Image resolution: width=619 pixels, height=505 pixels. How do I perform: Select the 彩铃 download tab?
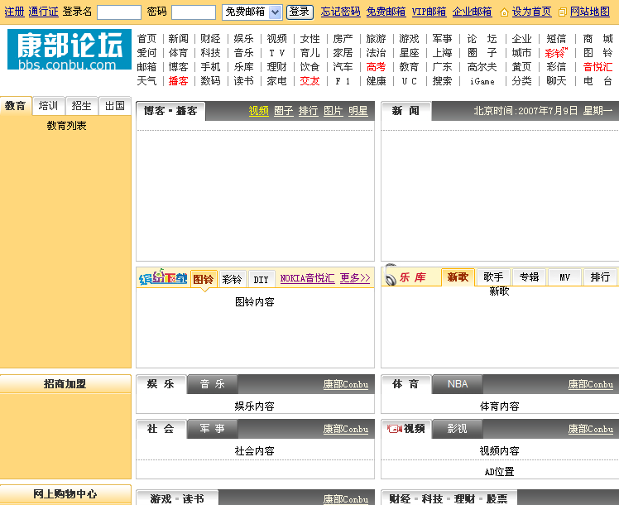point(232,279)
